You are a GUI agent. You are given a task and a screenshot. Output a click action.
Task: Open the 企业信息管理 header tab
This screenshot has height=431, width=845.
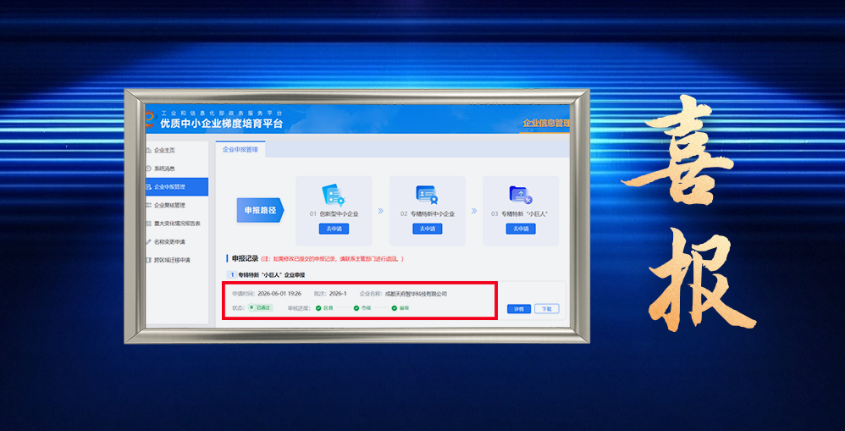pyautogui.click(x=545, y=124)
